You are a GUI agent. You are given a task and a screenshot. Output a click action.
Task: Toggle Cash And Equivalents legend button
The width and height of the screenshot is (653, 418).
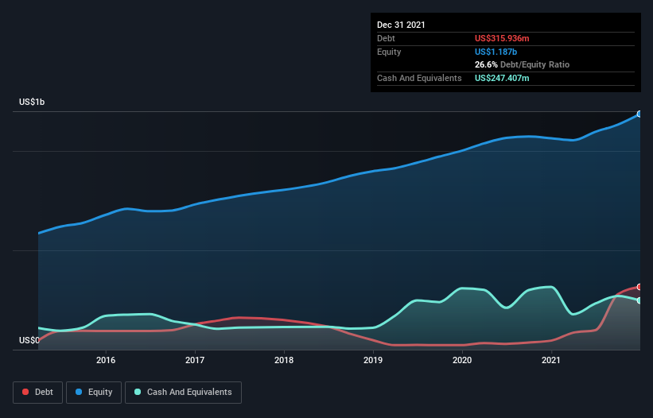coord(183,393)
